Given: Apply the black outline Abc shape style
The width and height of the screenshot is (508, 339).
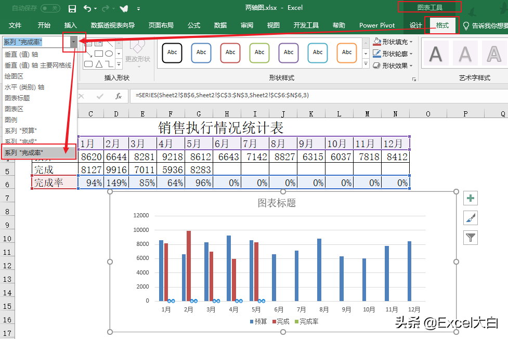Looking at the screenshot, I should [x=172, y=53].
